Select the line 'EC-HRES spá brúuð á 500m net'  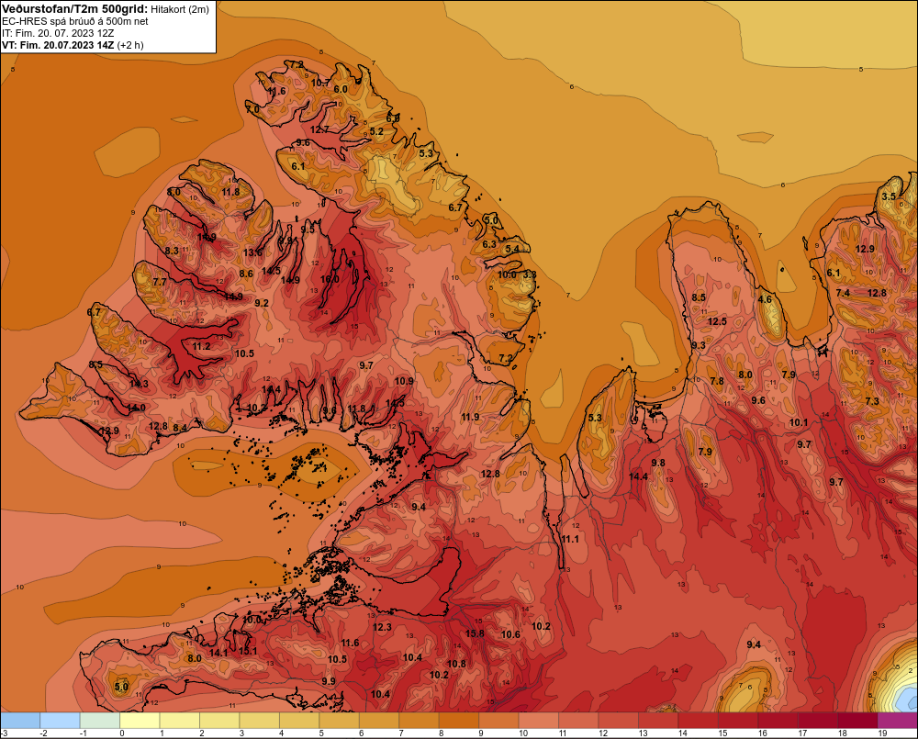tap(75, 21)
